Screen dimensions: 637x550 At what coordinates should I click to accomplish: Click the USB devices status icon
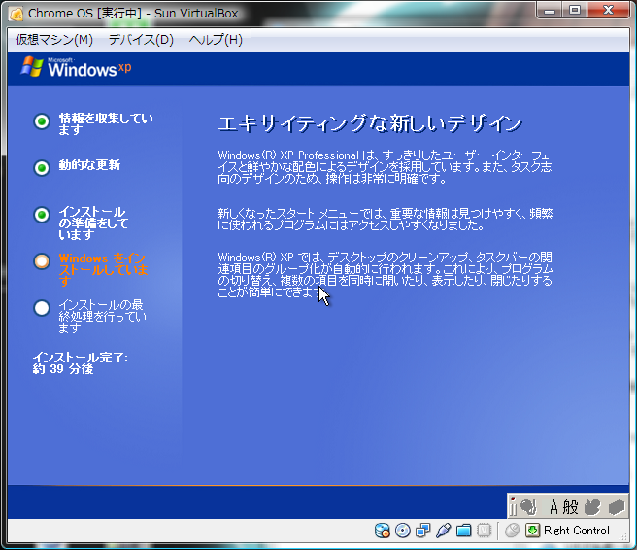[443, 531]
